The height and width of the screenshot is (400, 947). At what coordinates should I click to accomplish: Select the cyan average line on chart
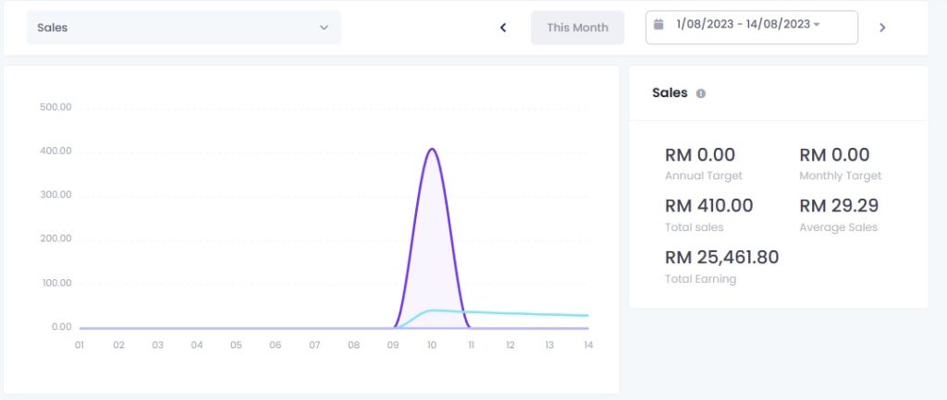tap(518, 313)
